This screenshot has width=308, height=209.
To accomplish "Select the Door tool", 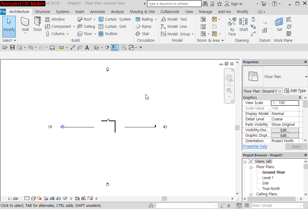I will click(38, 24).
